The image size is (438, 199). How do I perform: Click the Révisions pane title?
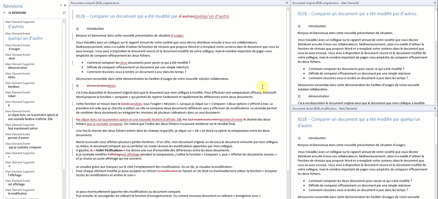(13, 6)
